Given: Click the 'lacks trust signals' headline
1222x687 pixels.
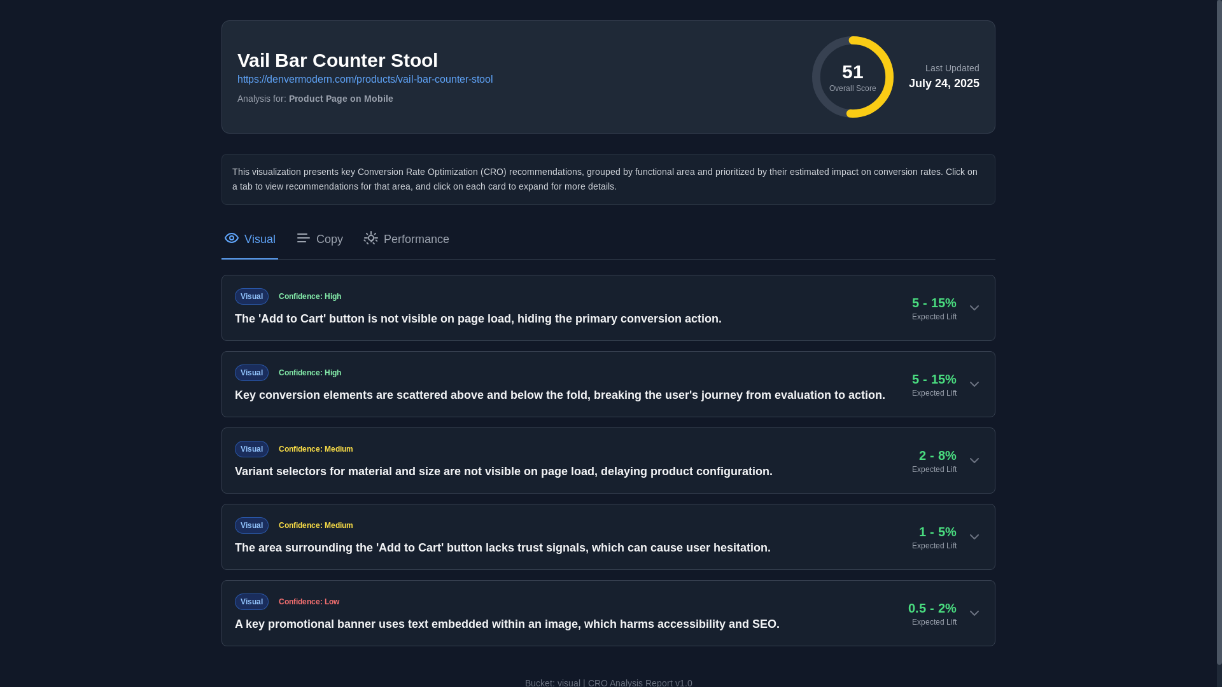Looking at the screenshot, I should [503, 548].
